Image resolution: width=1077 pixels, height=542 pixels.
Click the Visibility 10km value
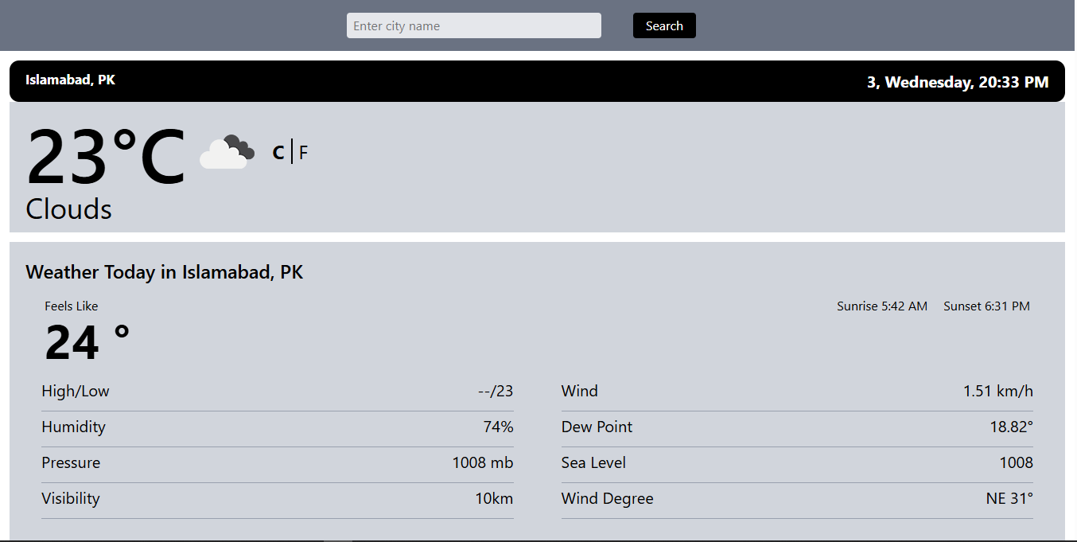pyautogui.click(x=493, y=499)
